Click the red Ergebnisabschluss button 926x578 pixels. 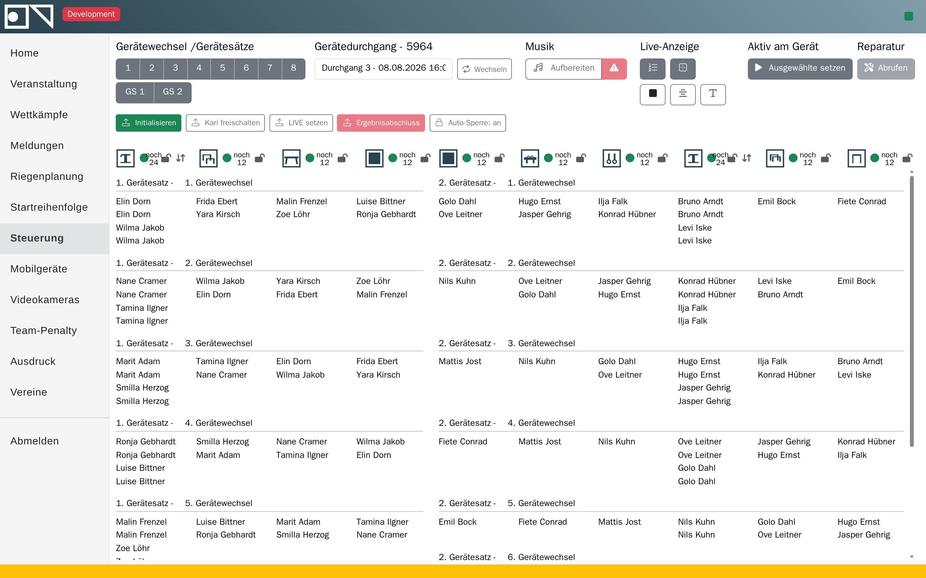(x=381, y=123)
